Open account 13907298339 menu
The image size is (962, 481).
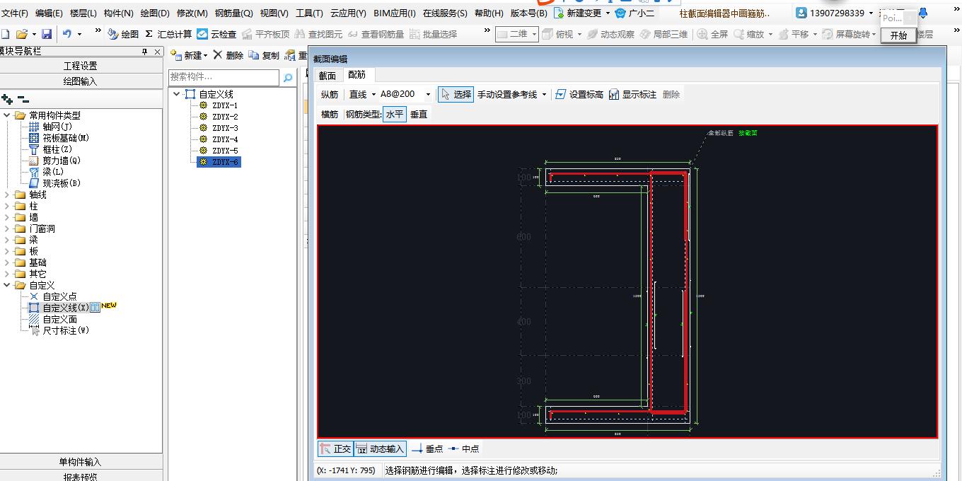(x=834, y=13)
